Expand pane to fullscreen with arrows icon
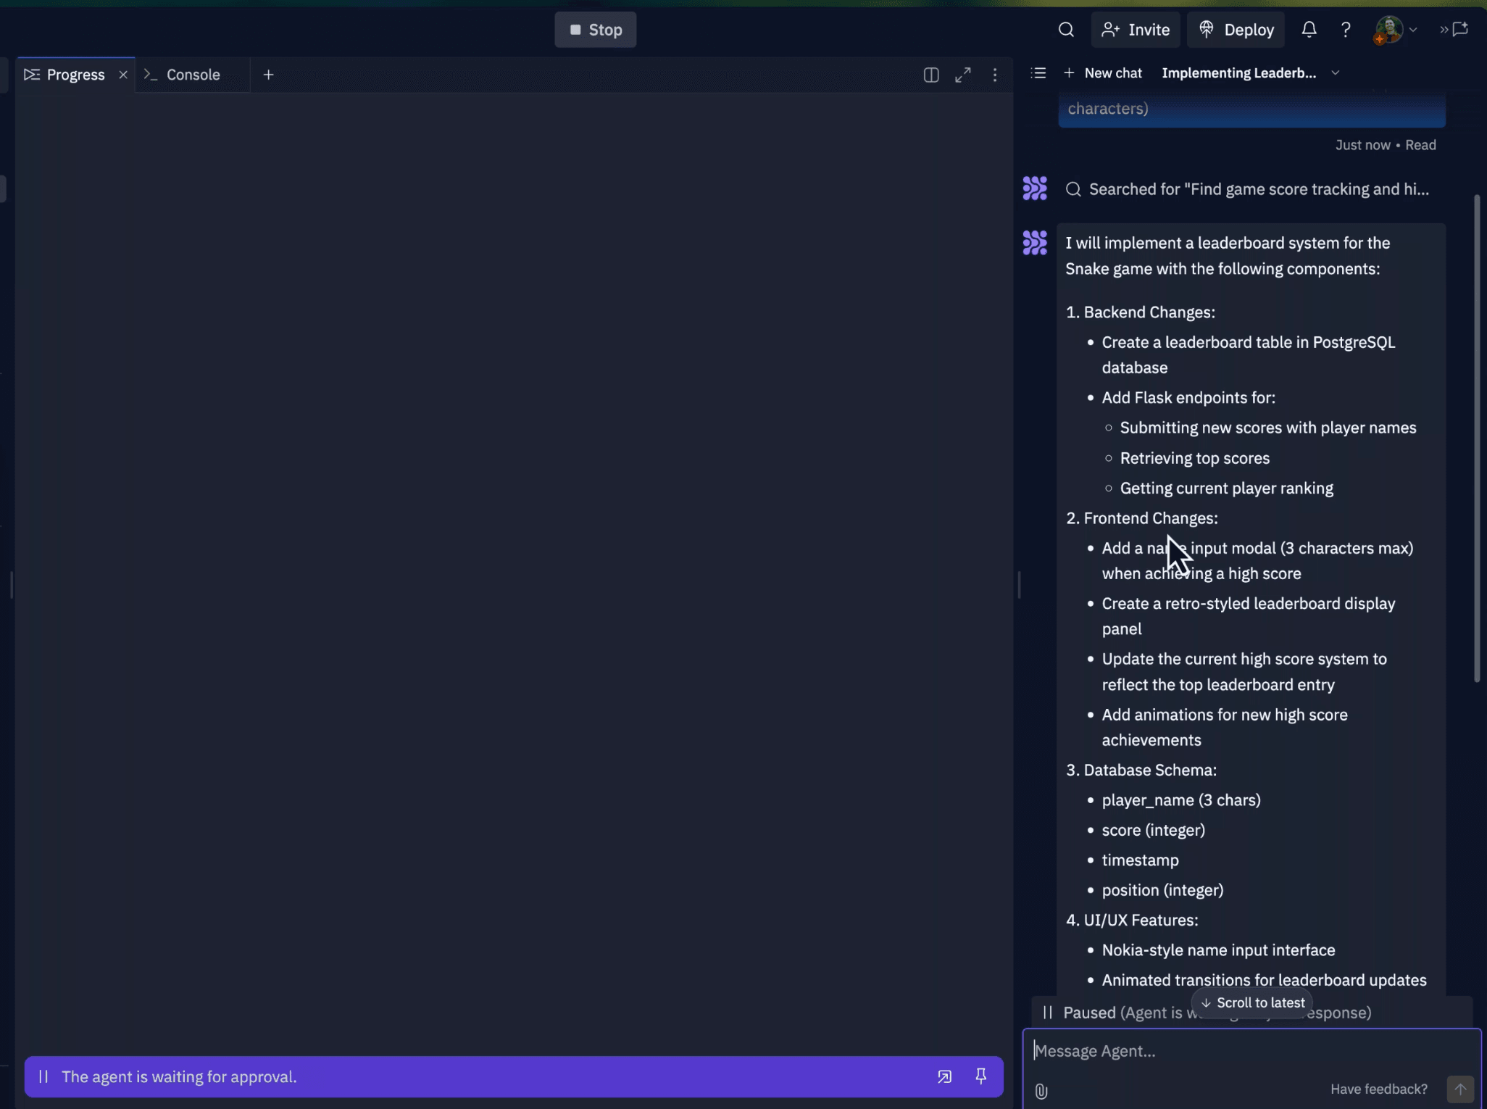 962,75
